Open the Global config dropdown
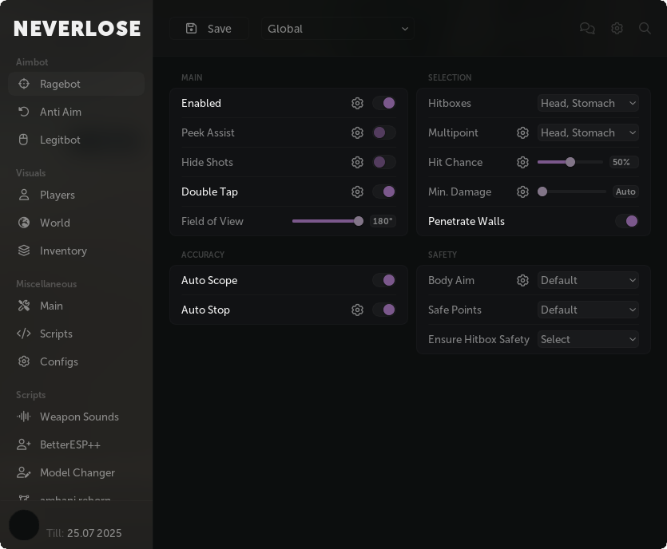The height and width of the screenshot is (549, 667). coord(337,29)
